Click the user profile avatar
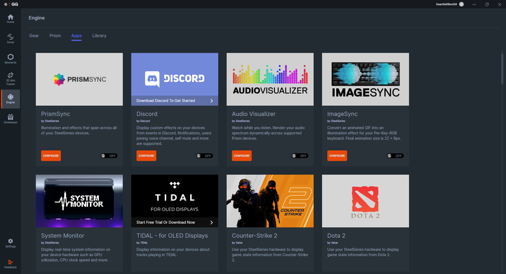 462,4
